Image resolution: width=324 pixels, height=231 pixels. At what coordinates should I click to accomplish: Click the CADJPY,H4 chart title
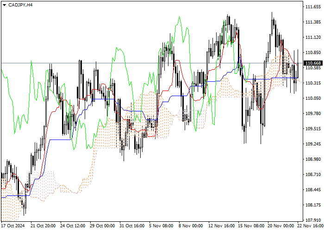click(x=20, y=5)
